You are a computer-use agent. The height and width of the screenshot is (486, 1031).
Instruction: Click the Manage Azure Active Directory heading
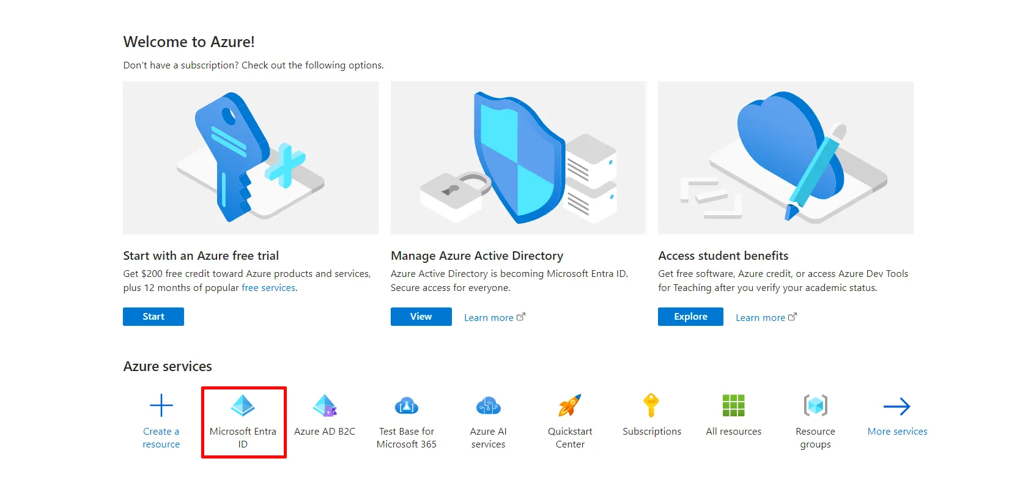click(x=477, y=256)
